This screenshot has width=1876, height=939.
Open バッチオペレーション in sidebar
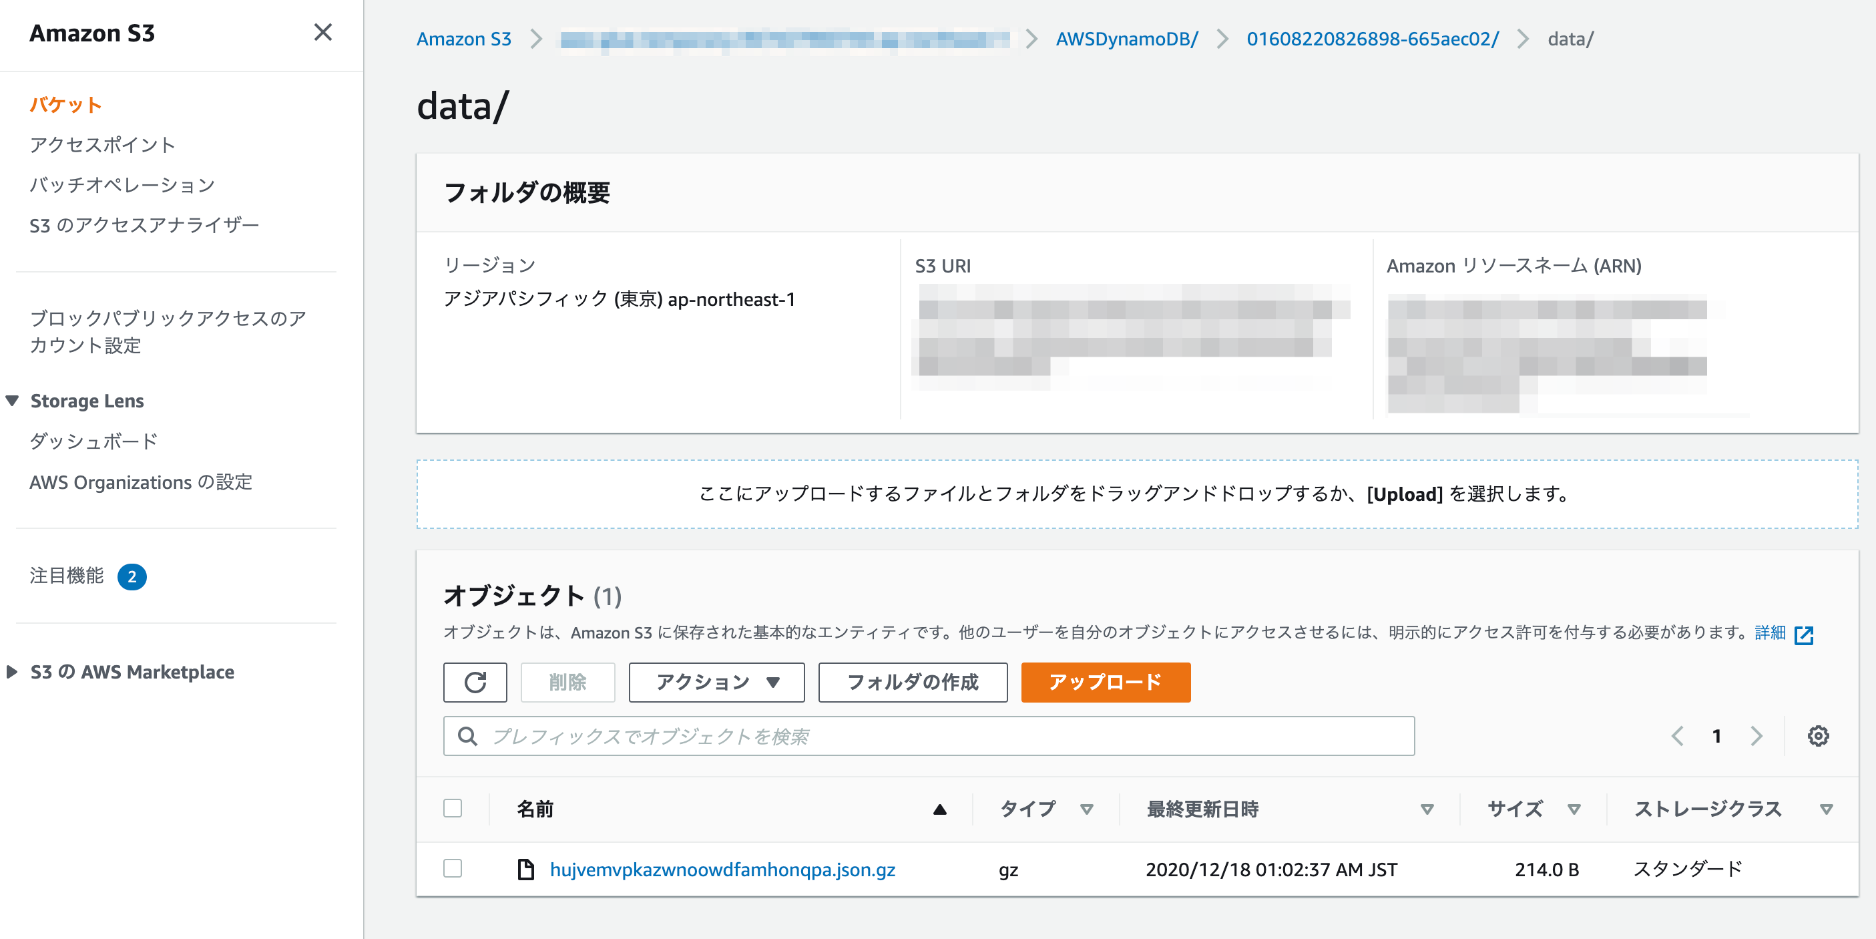122,185
